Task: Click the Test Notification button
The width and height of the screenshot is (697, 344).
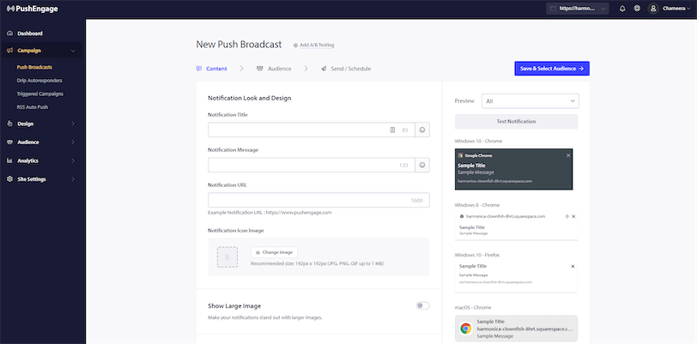Action: click(516, 121)
